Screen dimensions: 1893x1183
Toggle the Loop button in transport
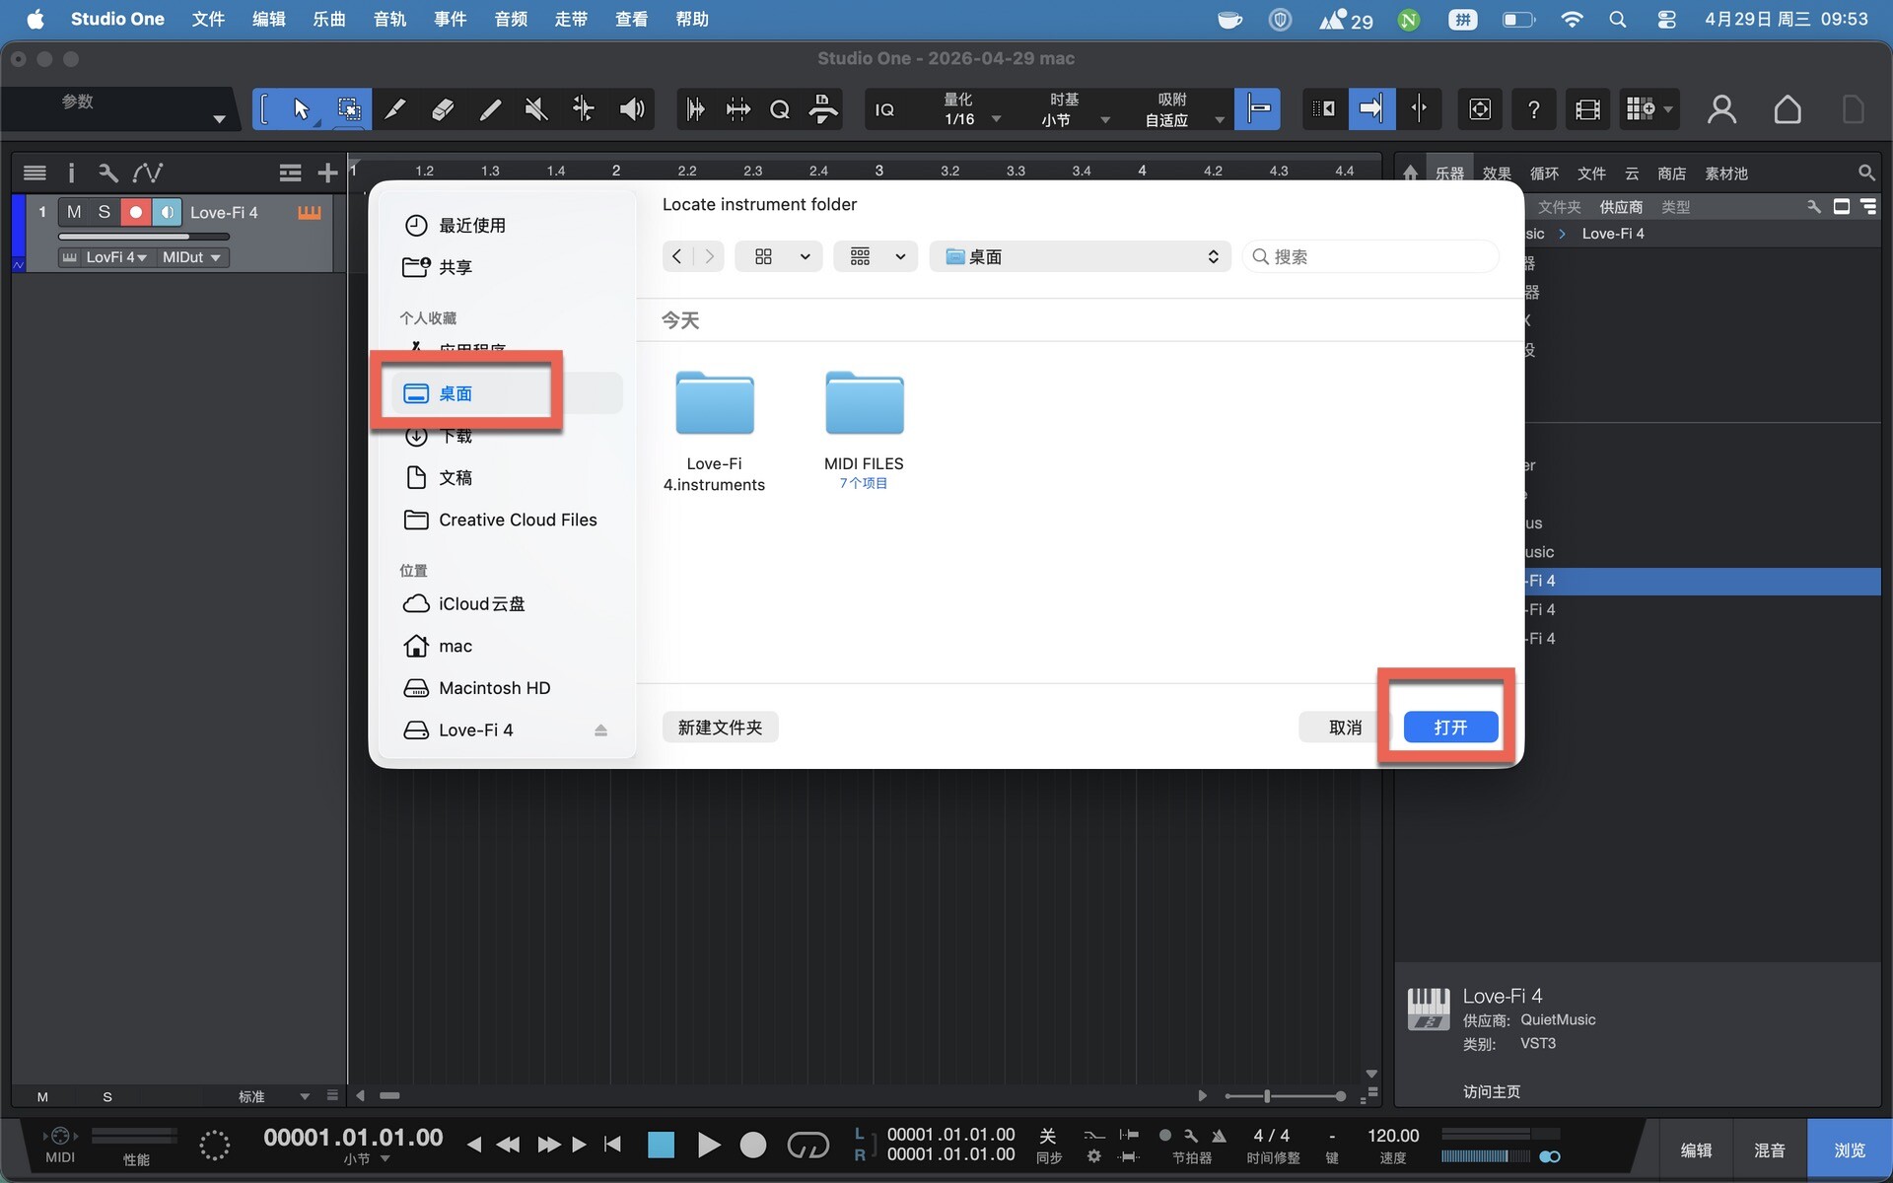807,1145
